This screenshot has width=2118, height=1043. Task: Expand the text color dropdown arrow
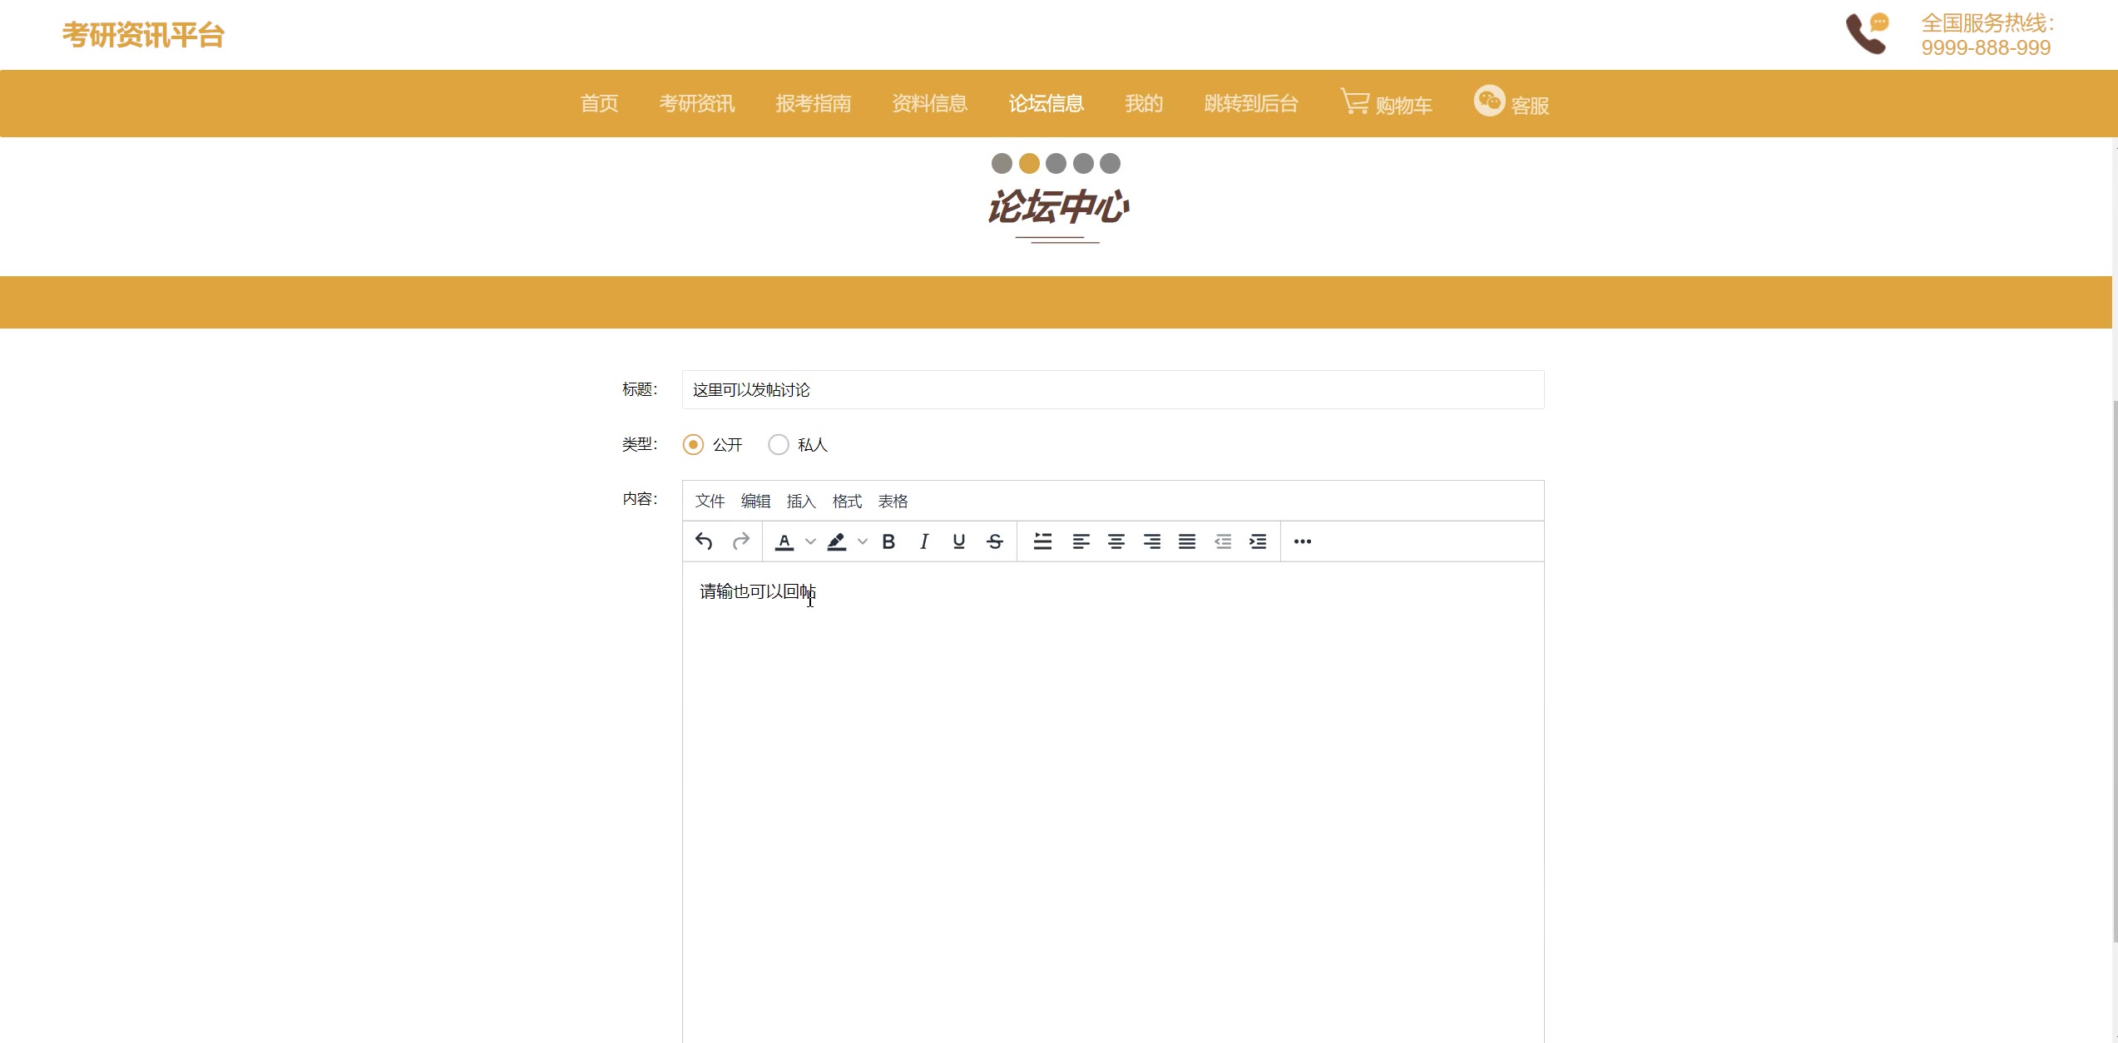[x=810, y=541]
